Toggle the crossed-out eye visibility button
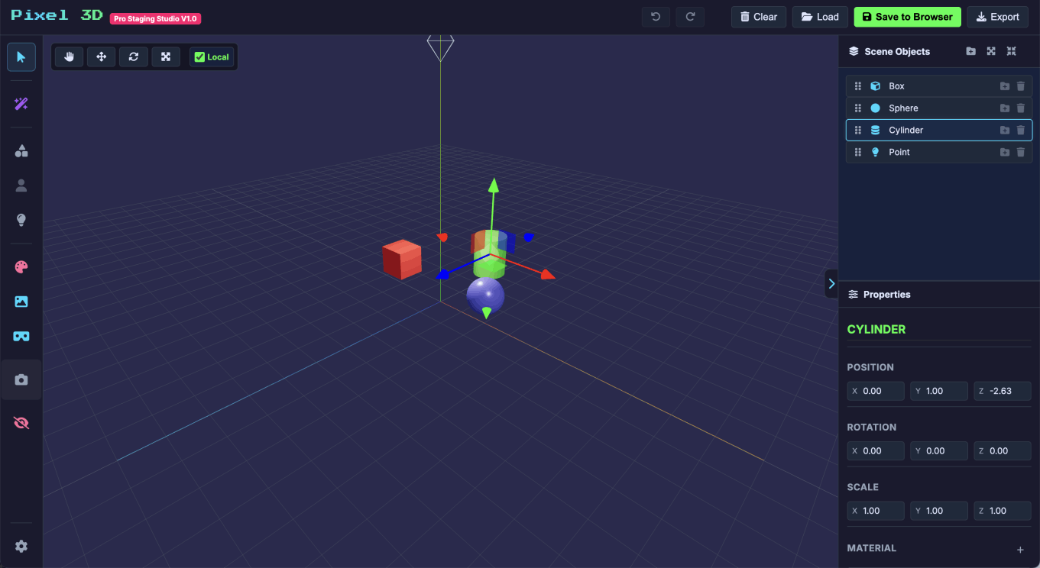The height and width of the screenshot is (568, 1040). pos(21,423)
